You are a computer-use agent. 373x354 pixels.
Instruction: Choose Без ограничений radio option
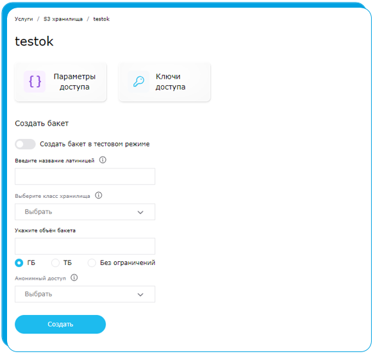click(92, 262)
